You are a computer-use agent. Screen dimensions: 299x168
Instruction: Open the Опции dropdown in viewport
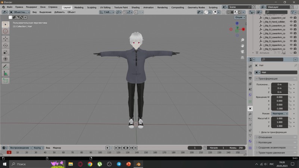pyautogui.click(x=240, y=17)
